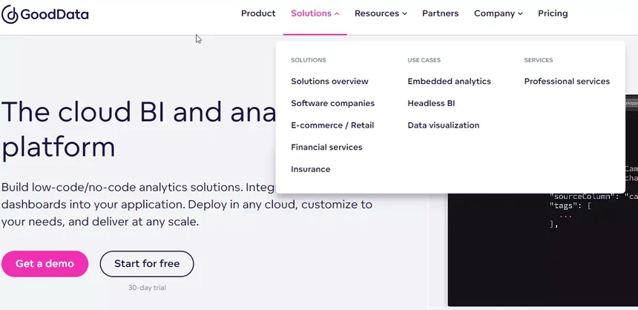Click the USE CASES column heading
Image resolution: width=638 pixels, height=310 pixels.
point(424,60)
